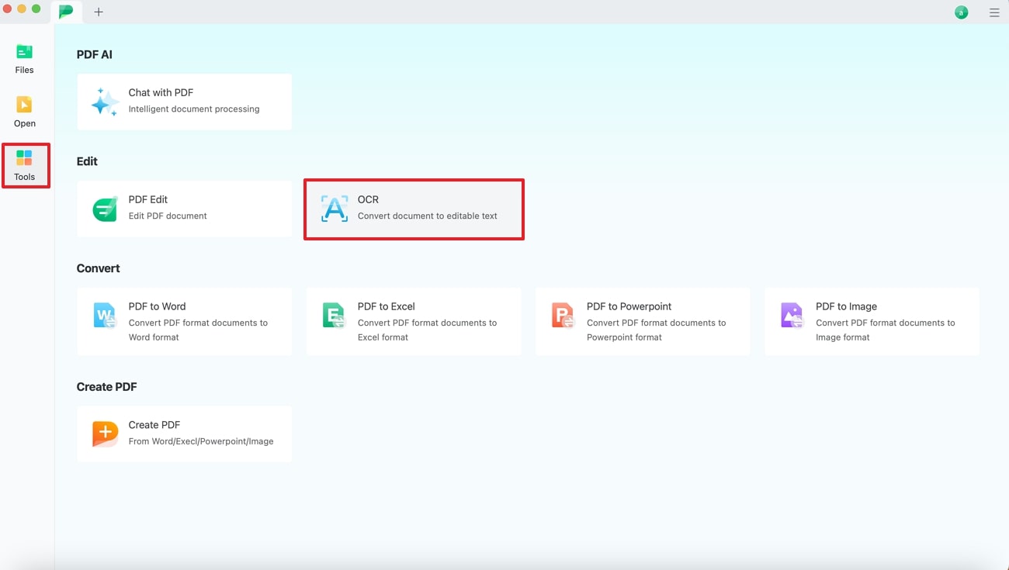The width and height of the screenshot is (1009, 570).
Task: Click 'From Word/Execl/Powerpoint/Image' description
Action: (201, 441)
